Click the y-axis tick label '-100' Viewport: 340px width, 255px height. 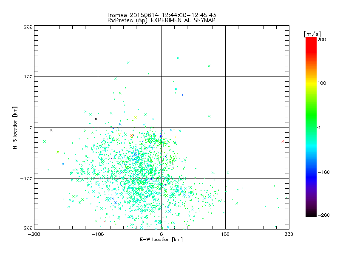click(x=26, y=178)
